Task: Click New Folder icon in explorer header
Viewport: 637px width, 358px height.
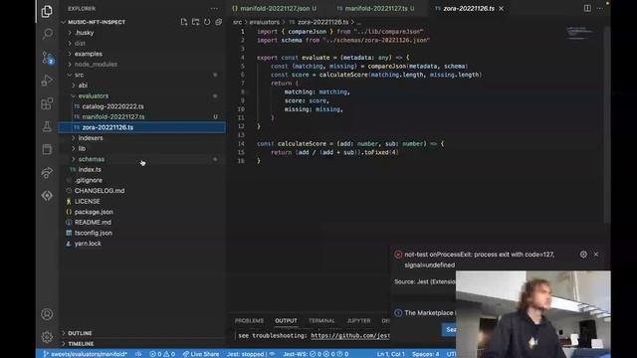Action: 195,22
